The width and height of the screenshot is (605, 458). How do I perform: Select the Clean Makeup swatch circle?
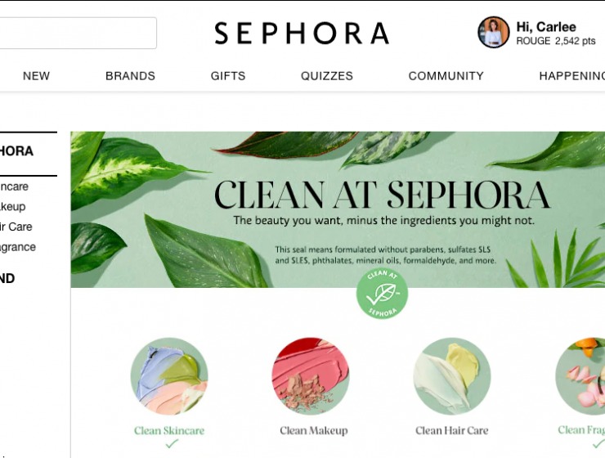coord(311,376)
